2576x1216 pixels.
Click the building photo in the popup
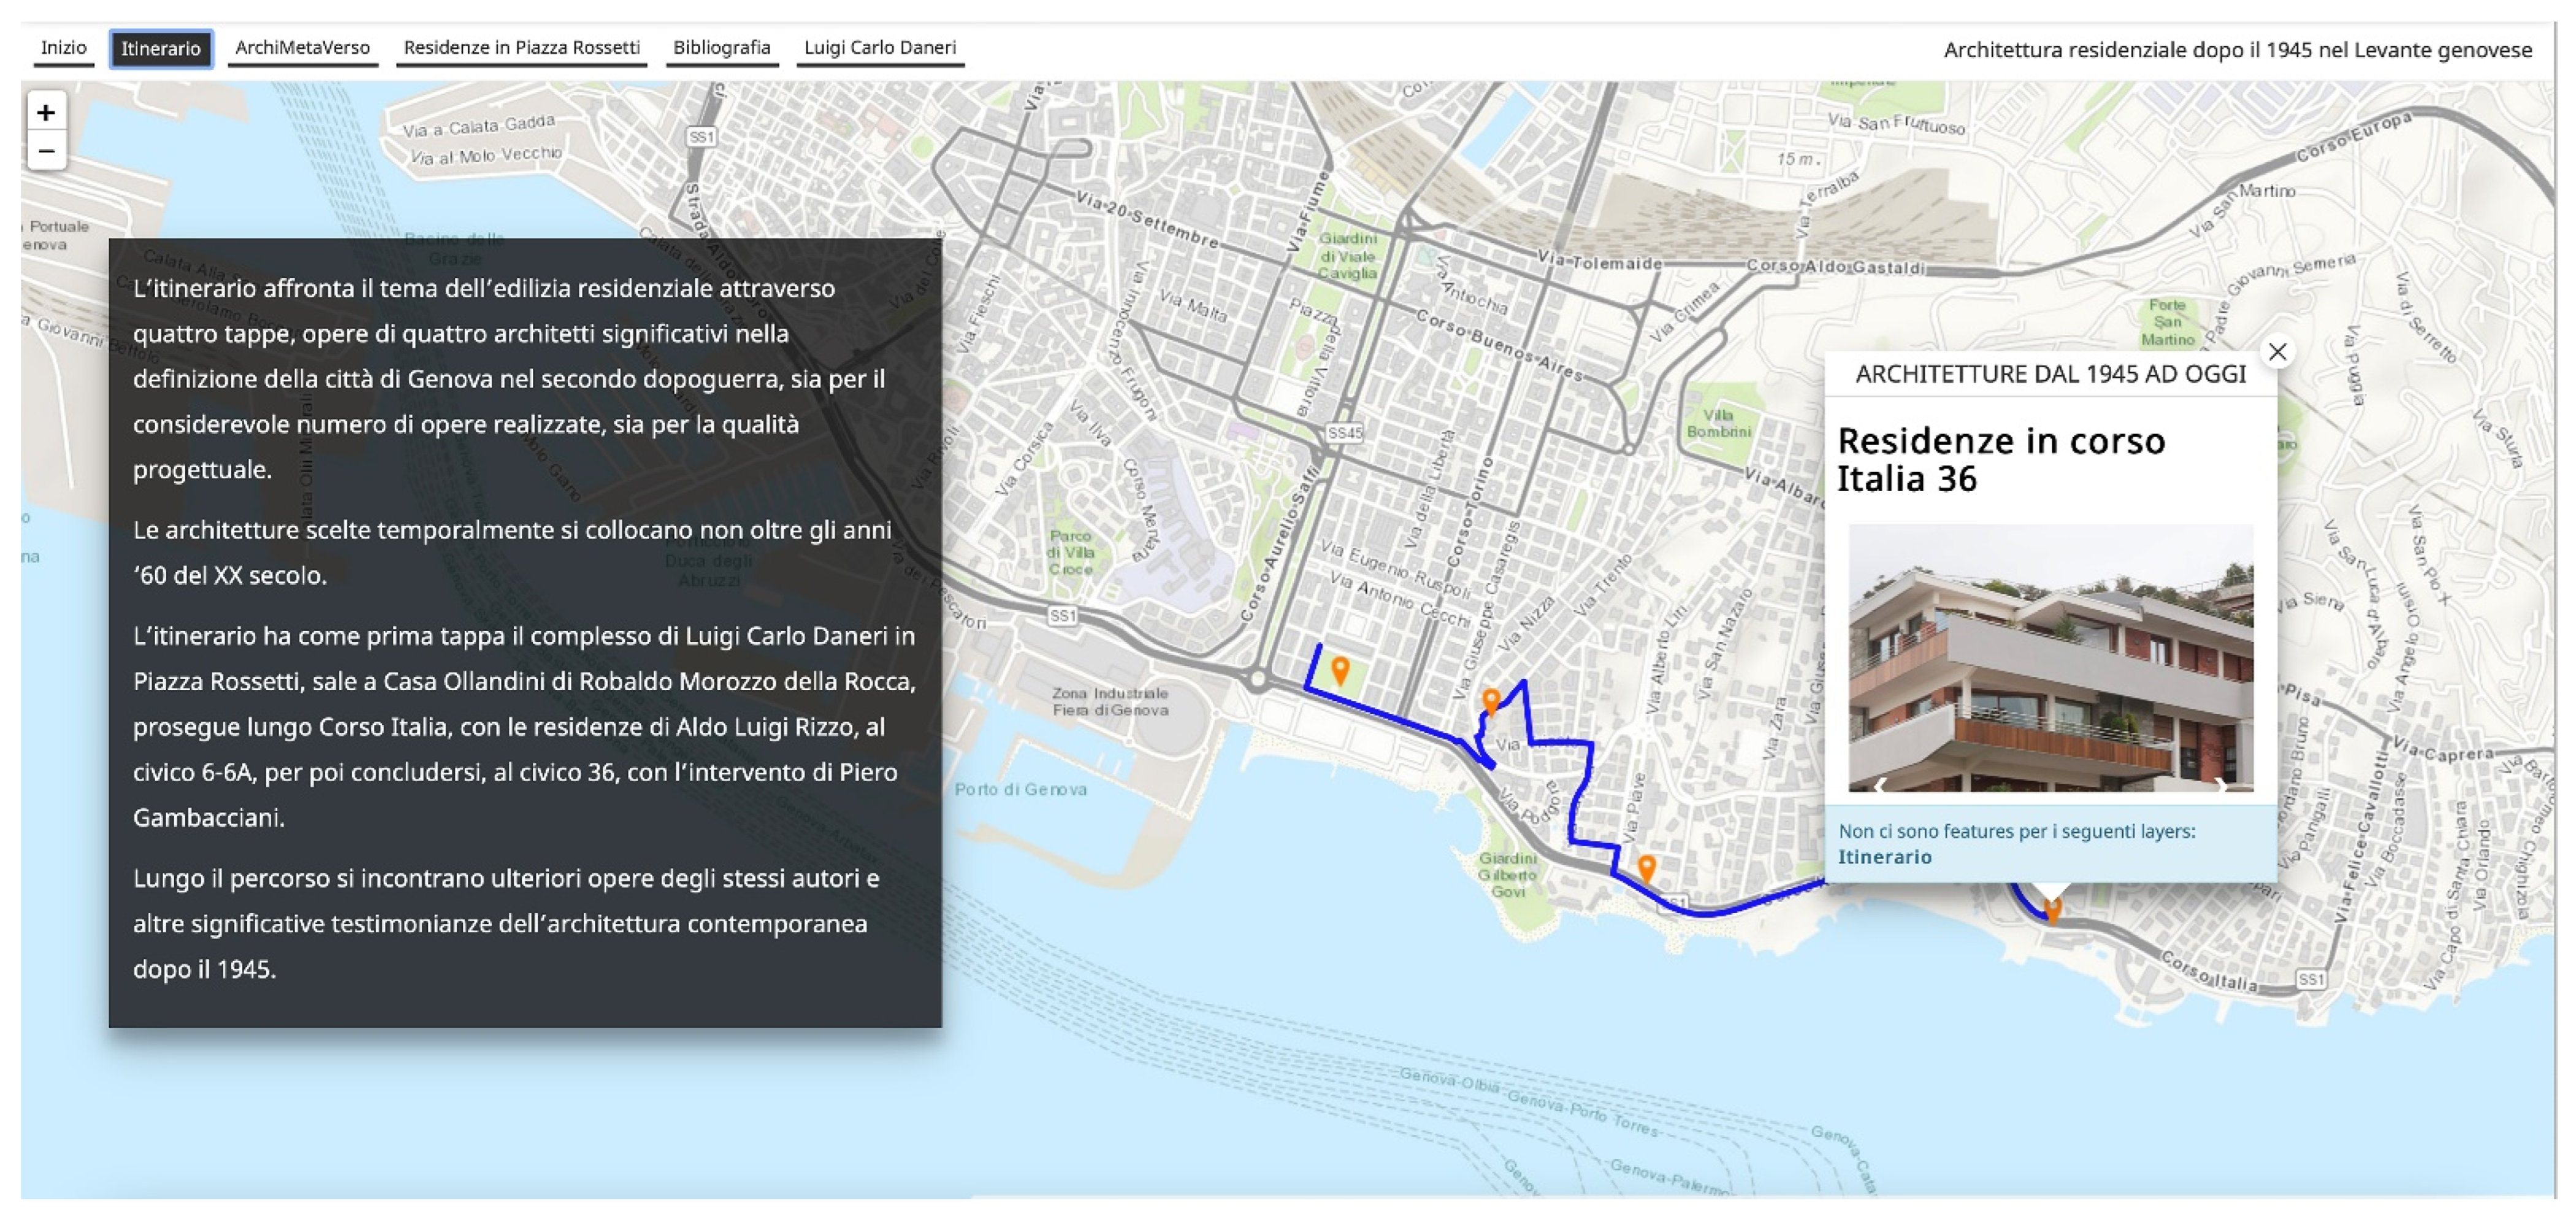click(2050, 650)
